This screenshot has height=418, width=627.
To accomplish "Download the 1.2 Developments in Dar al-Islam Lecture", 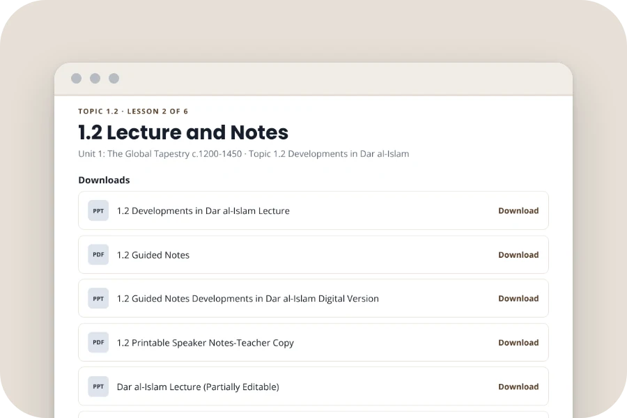I will click(518, 211).
